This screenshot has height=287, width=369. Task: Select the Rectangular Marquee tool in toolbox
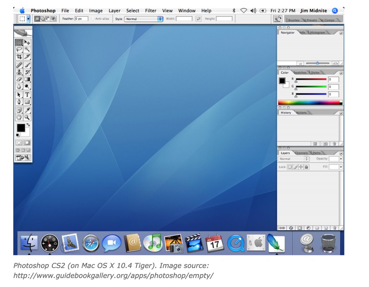pos(19,42)
